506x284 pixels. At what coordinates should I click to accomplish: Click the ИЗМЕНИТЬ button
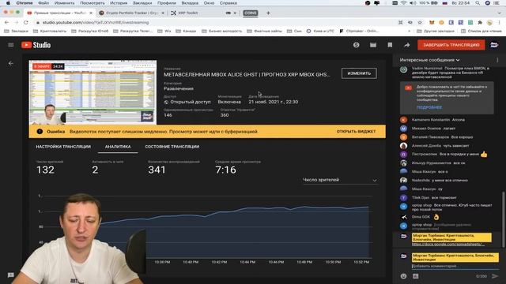pos(359,73)
